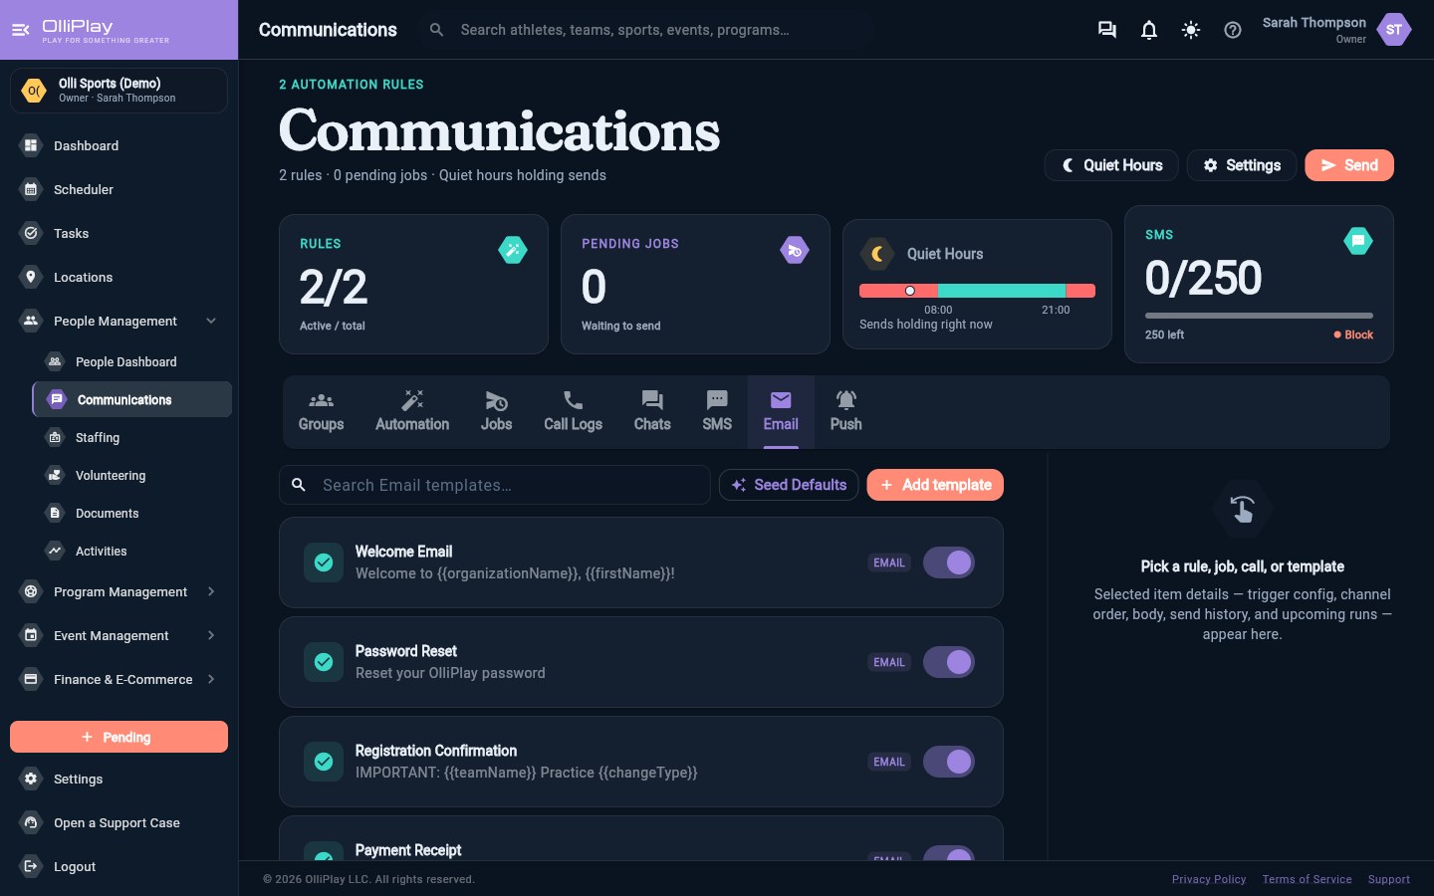Open the Automation tab
This screenshot has height=896, width=1434.
412,412
